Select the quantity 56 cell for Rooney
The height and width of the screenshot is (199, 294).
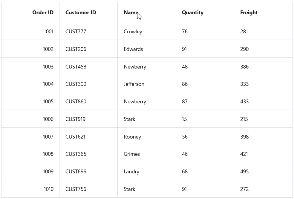(x=185, y=136)
